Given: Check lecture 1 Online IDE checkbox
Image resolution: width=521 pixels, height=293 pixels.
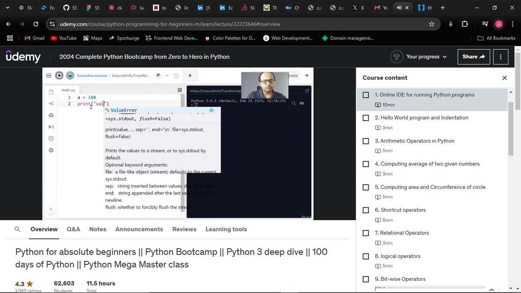Looking at the screenshot, I should [x=366, y=95].
